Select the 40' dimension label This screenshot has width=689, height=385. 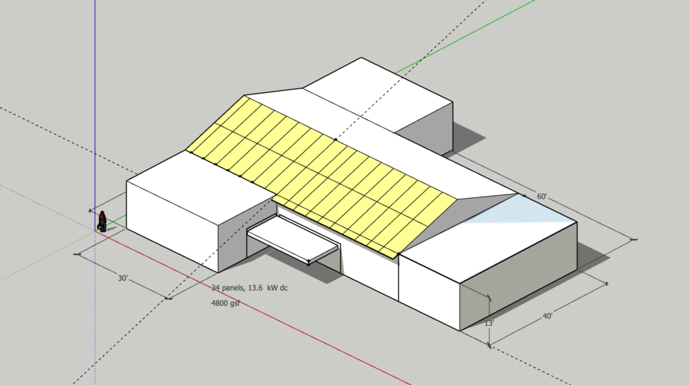click(548, 316)
